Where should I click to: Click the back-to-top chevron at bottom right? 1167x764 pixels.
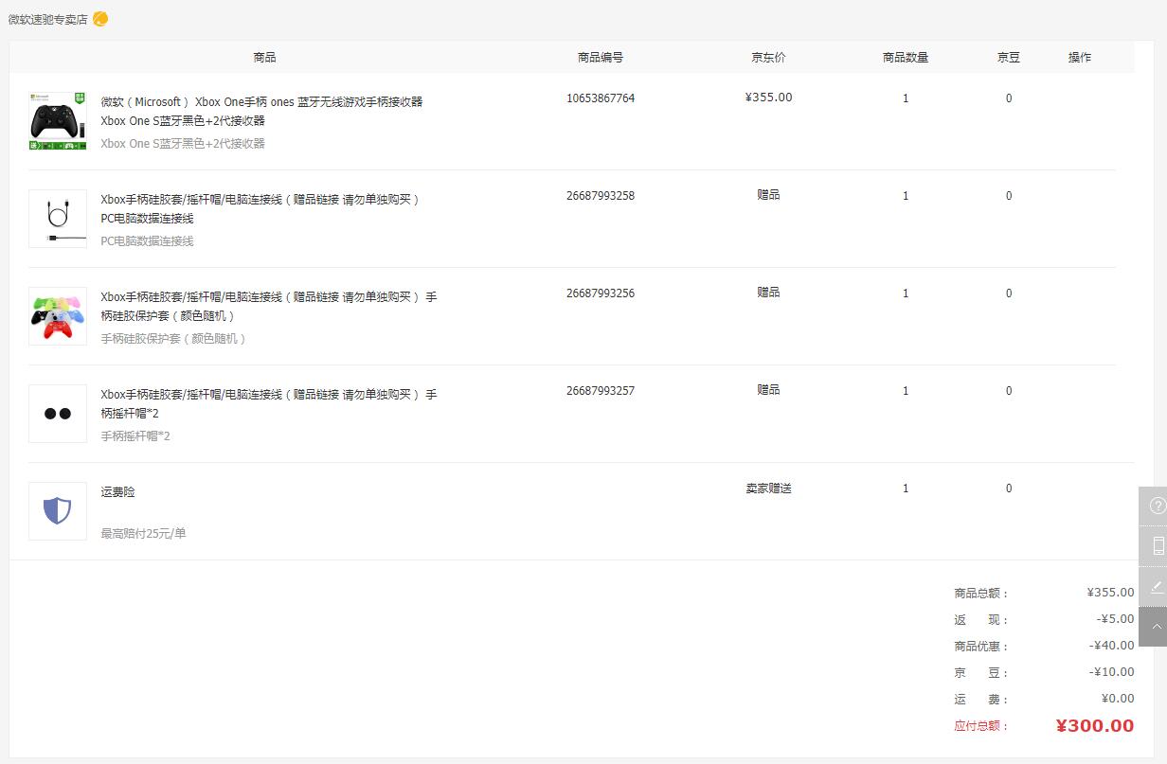coord(1157,626)
